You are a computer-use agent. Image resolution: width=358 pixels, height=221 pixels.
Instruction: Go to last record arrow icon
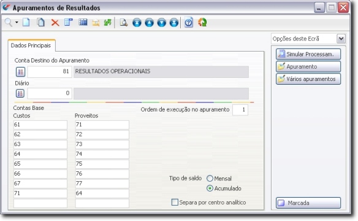coord(174,23)
